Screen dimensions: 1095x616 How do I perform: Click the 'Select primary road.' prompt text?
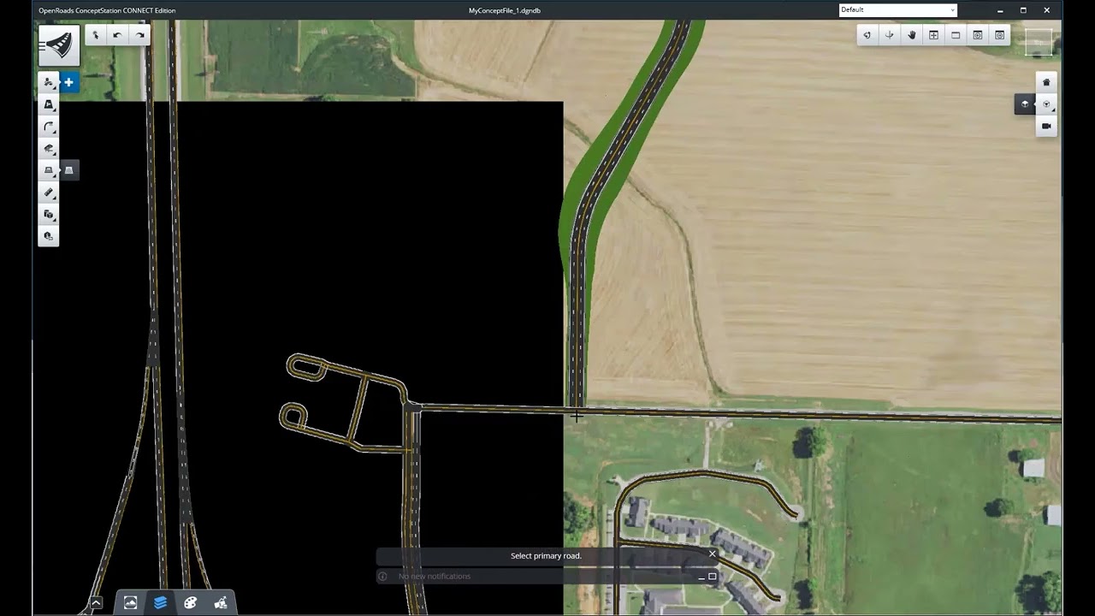[x=546, y=556]
